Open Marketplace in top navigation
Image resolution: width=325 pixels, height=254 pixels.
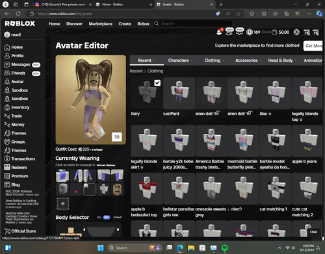point(101,24)
